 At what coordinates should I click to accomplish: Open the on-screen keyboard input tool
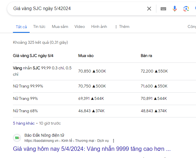[x=163, y=9]
